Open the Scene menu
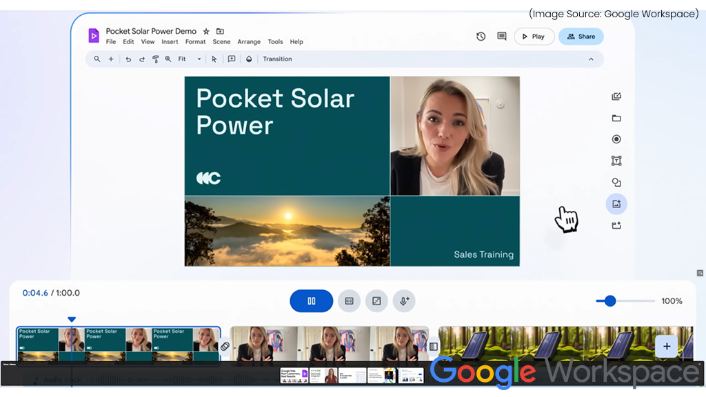Image resolution: width=706 pixels, height=397 pixels. [221, 42]
